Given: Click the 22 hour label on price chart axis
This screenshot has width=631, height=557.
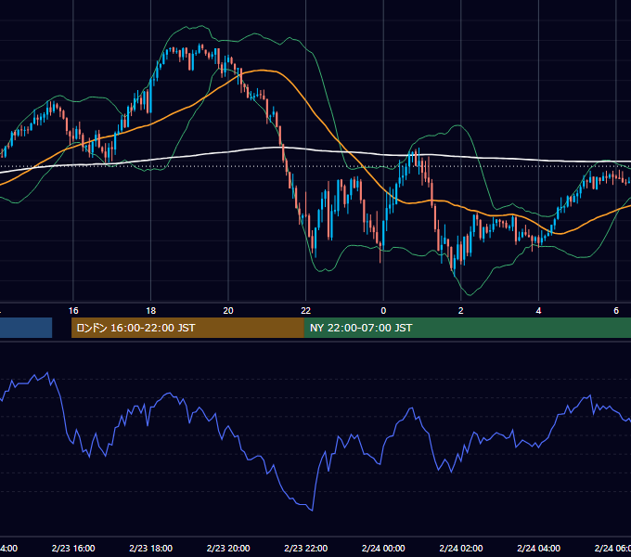Looking at the screenshot, I should pyautogui.click(x=306, y=311).
